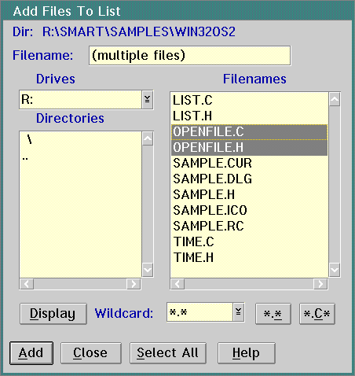Click the Add button

pos(31,353)
